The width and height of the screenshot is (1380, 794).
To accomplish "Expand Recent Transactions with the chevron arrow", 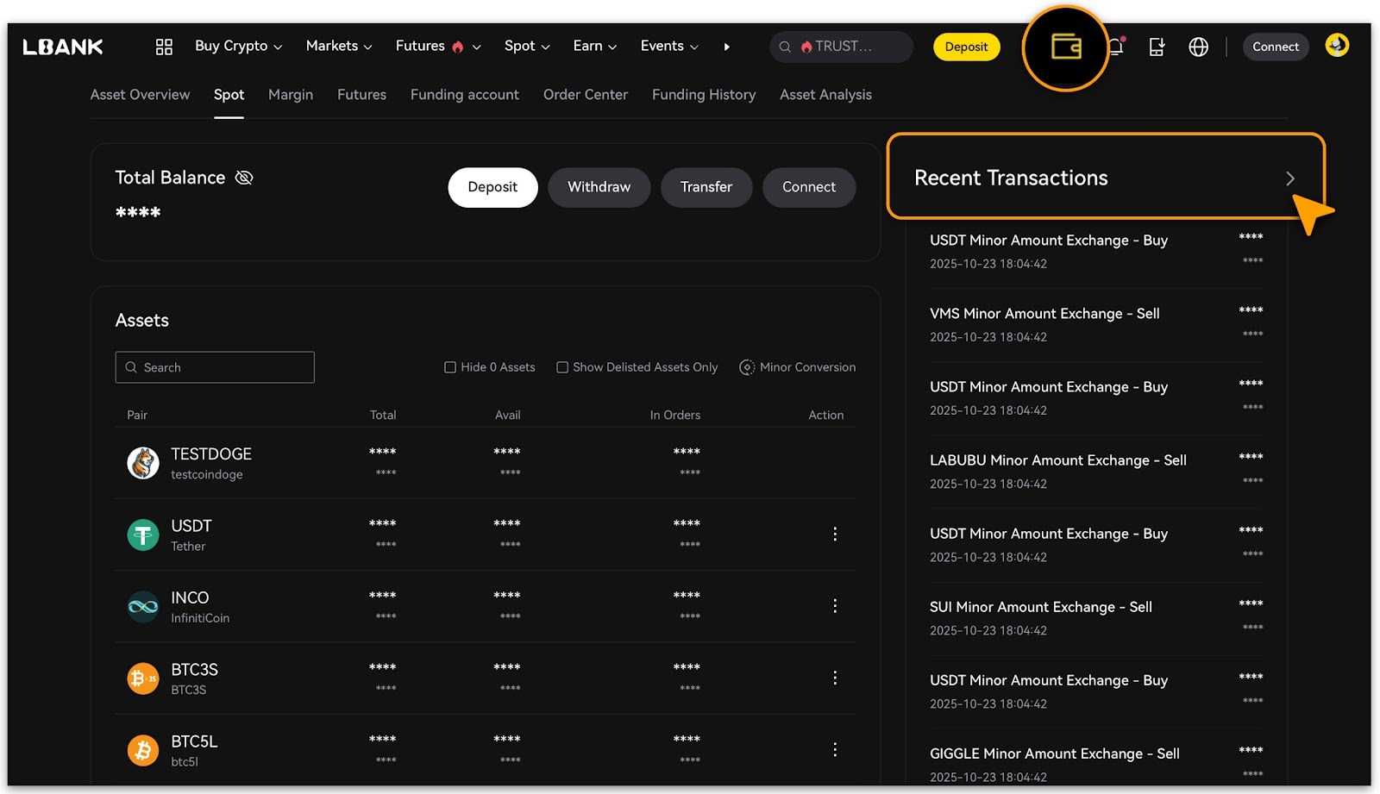I will (x=1289, y=178).
